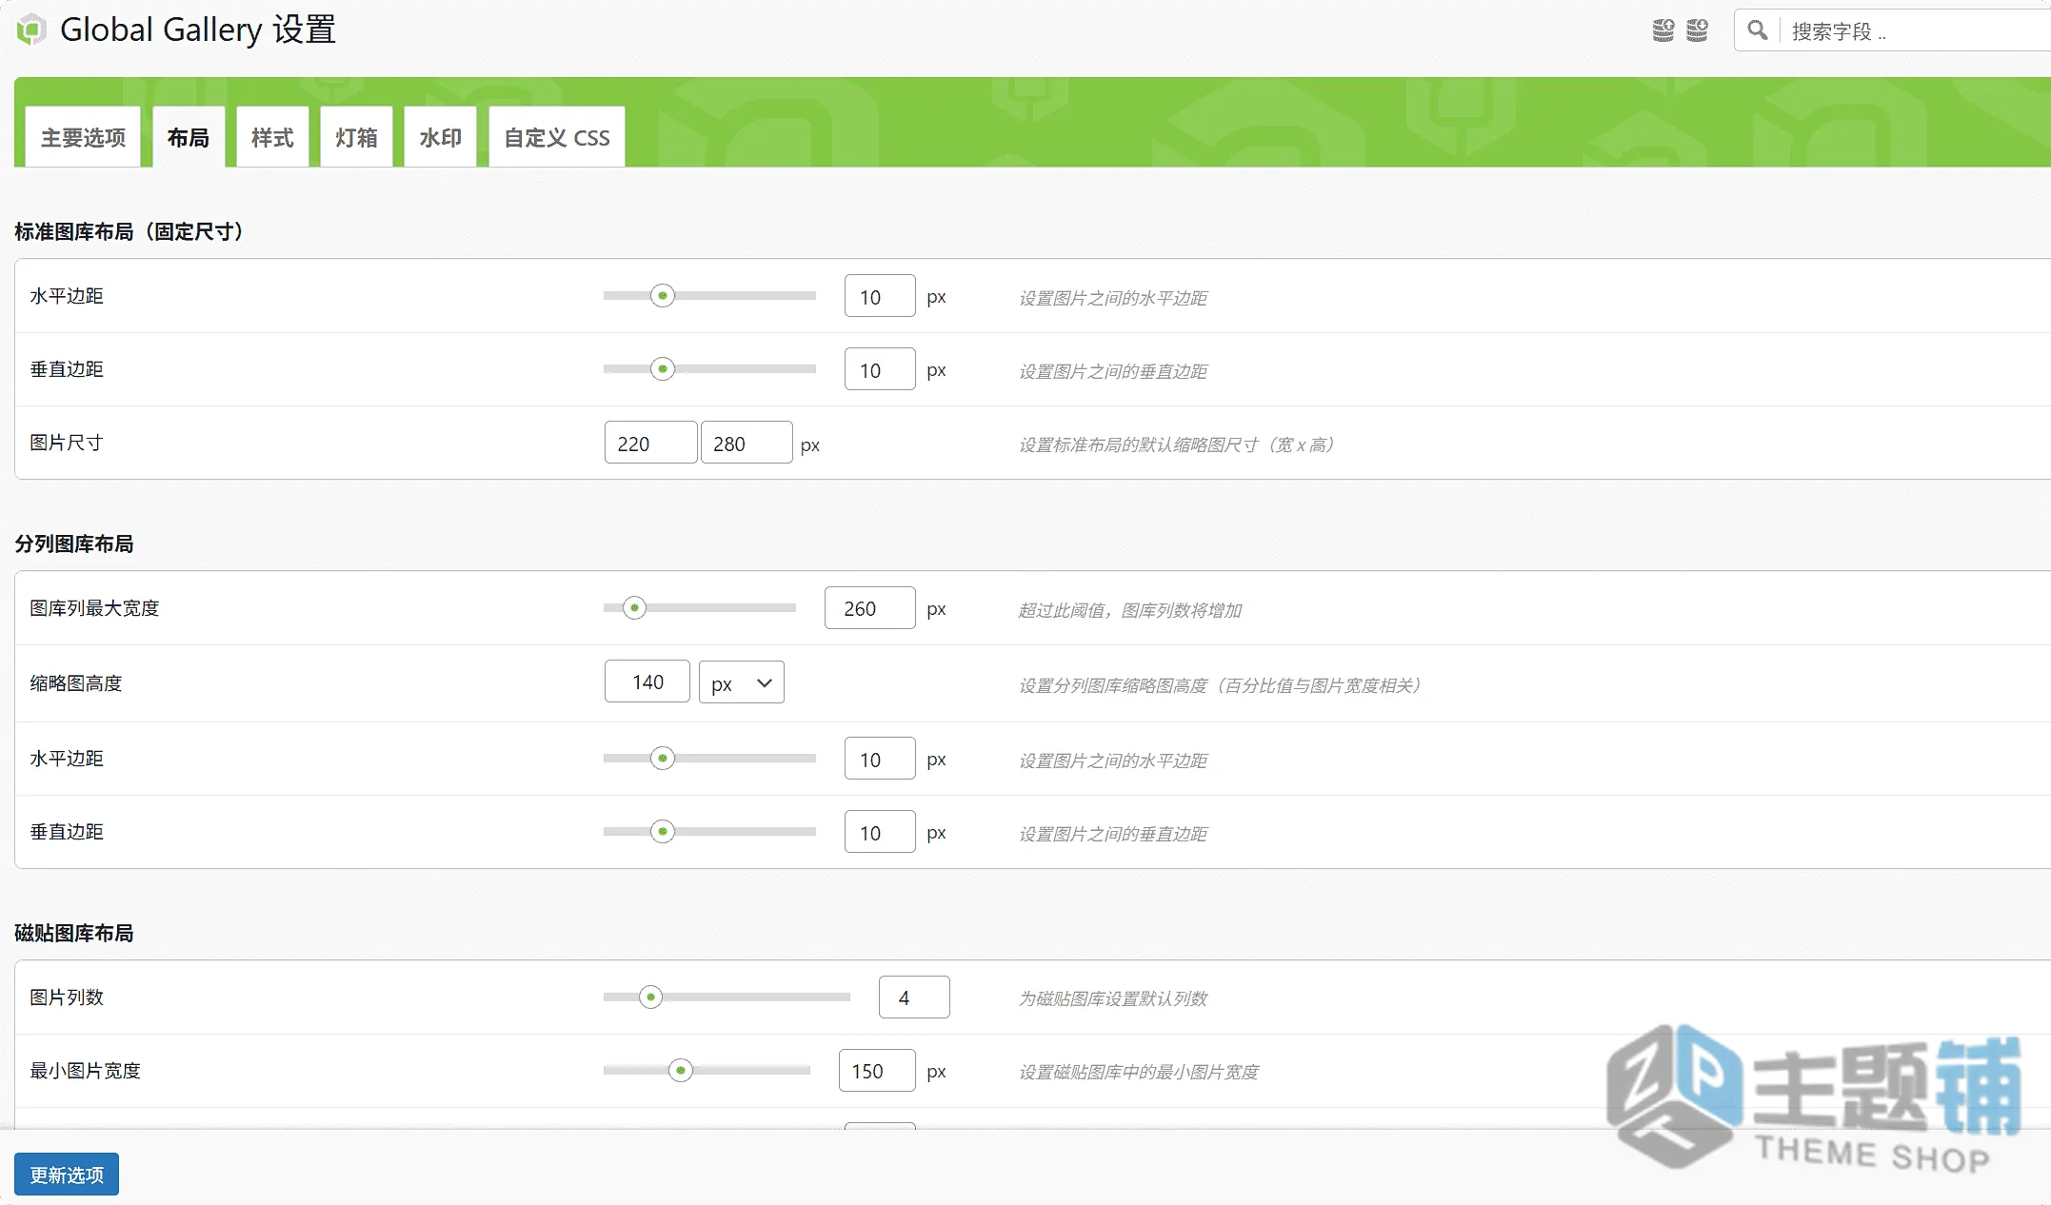Switch to the 主要选项 tab
This screenshot has height=1205, width=2051.
83,137
